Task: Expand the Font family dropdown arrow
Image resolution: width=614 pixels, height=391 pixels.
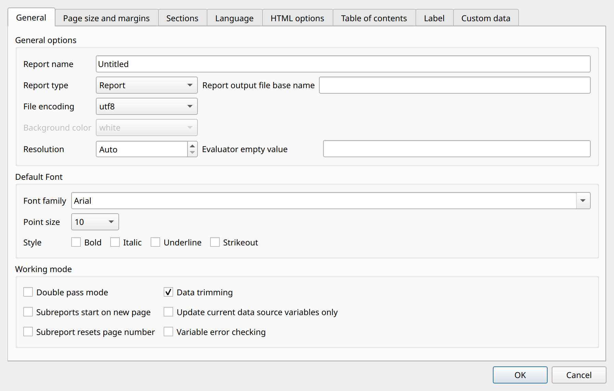Action: click(x=583, y=201)
